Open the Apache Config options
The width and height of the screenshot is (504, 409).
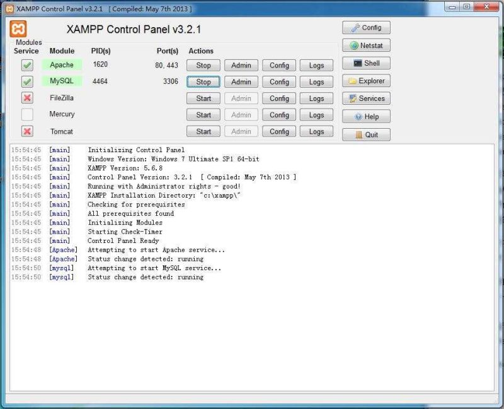click(279, 65)
